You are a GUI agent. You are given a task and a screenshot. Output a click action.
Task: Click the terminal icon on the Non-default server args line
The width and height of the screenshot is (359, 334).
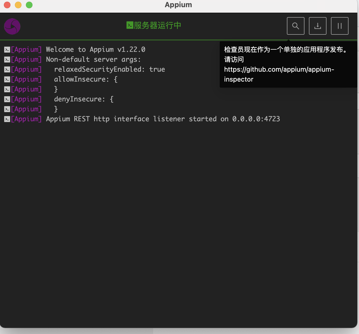click(x=7, y=60)
